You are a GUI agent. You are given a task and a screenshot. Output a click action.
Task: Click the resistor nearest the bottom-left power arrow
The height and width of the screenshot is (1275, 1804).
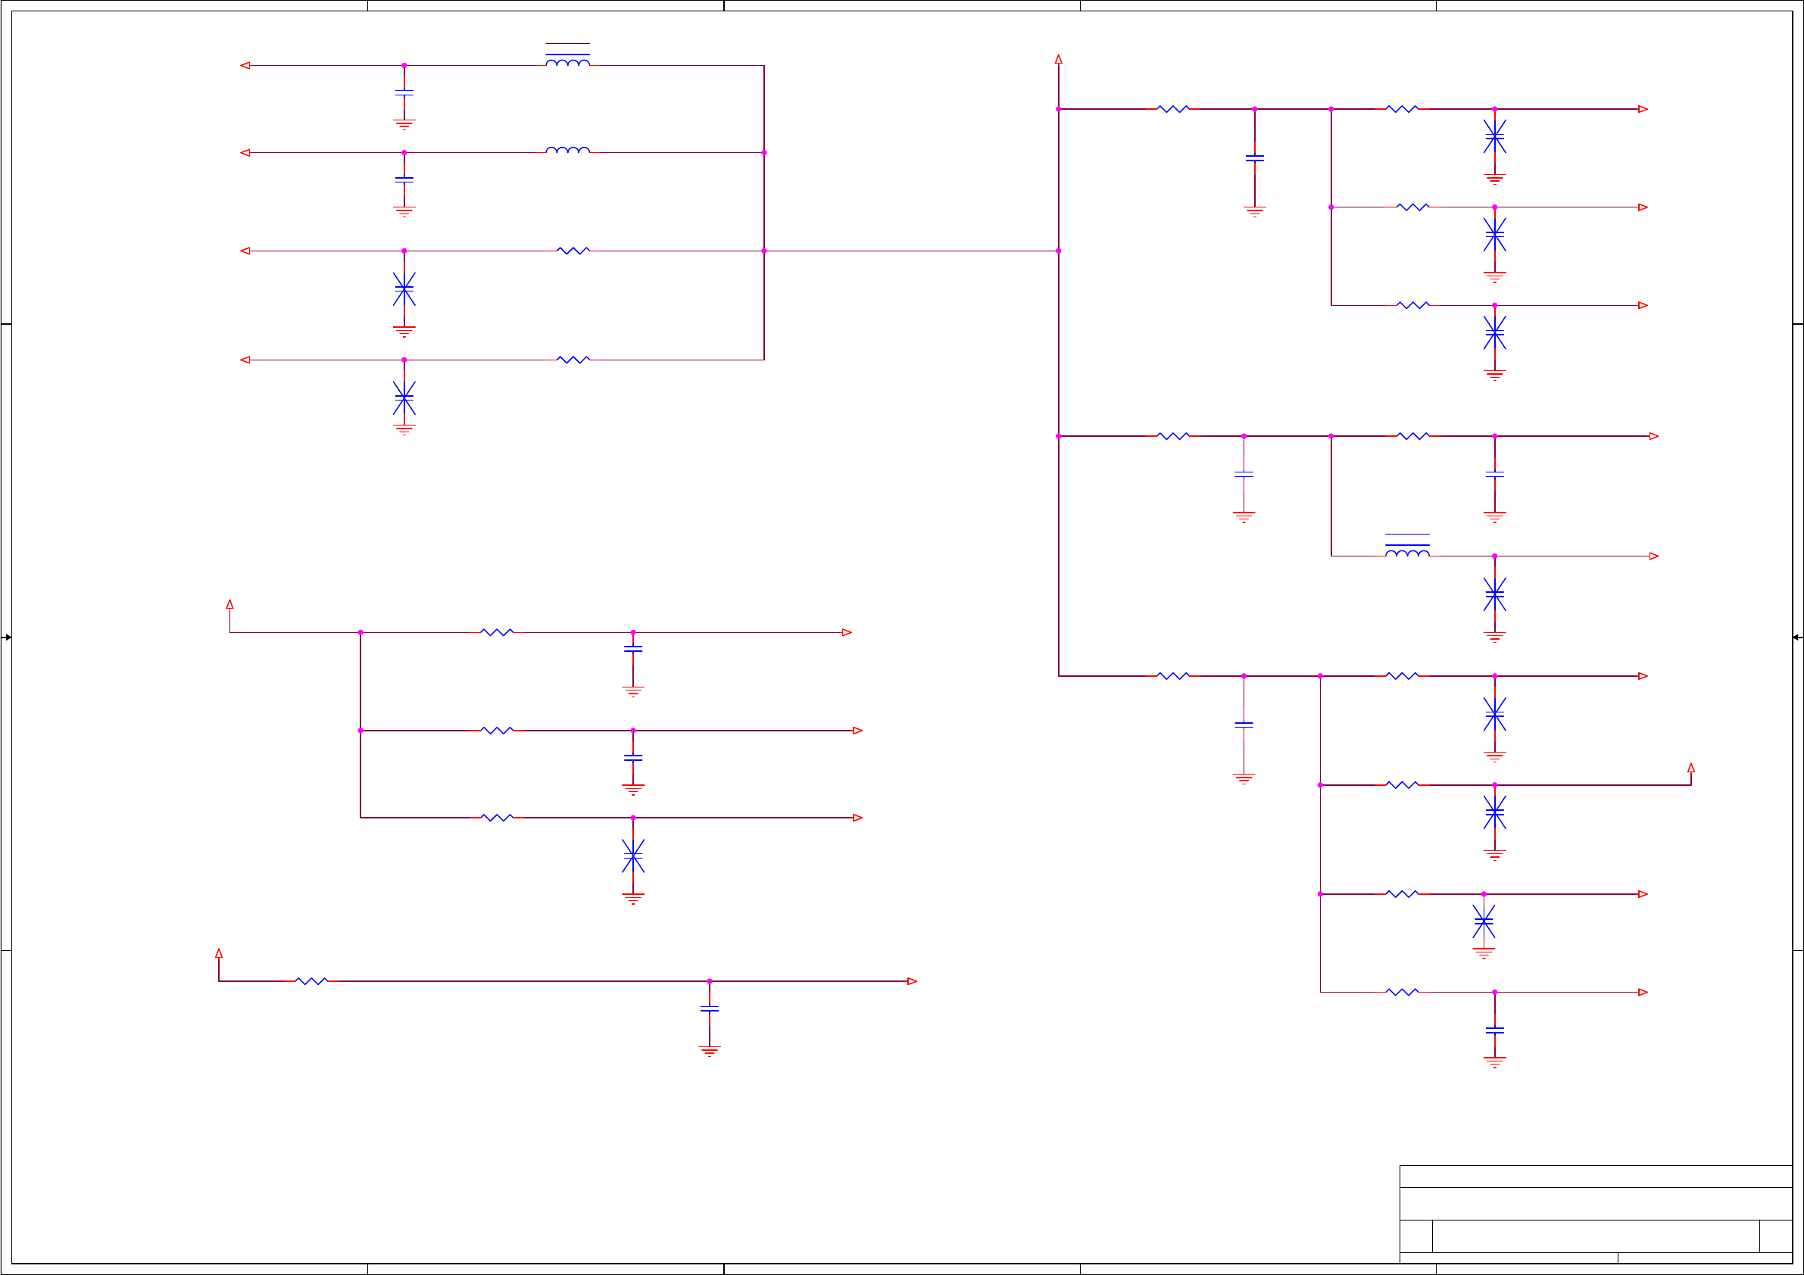311,980
